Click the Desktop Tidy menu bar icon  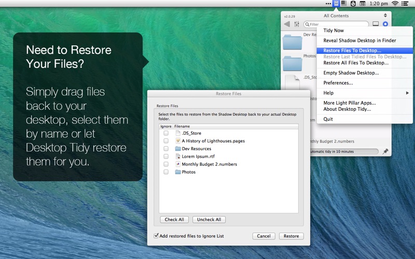click(336, 4)
